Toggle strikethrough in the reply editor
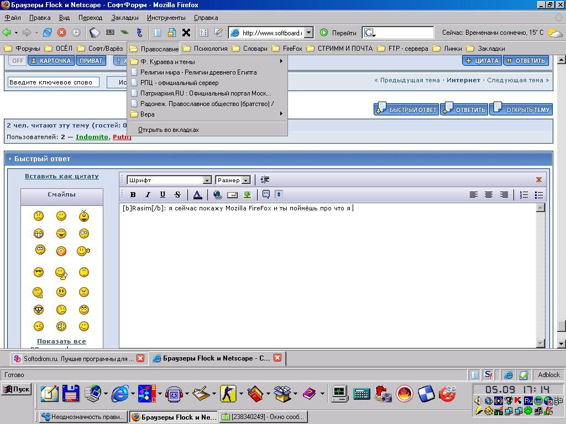This screenshot has width=566, height=424. coord(177,195)
